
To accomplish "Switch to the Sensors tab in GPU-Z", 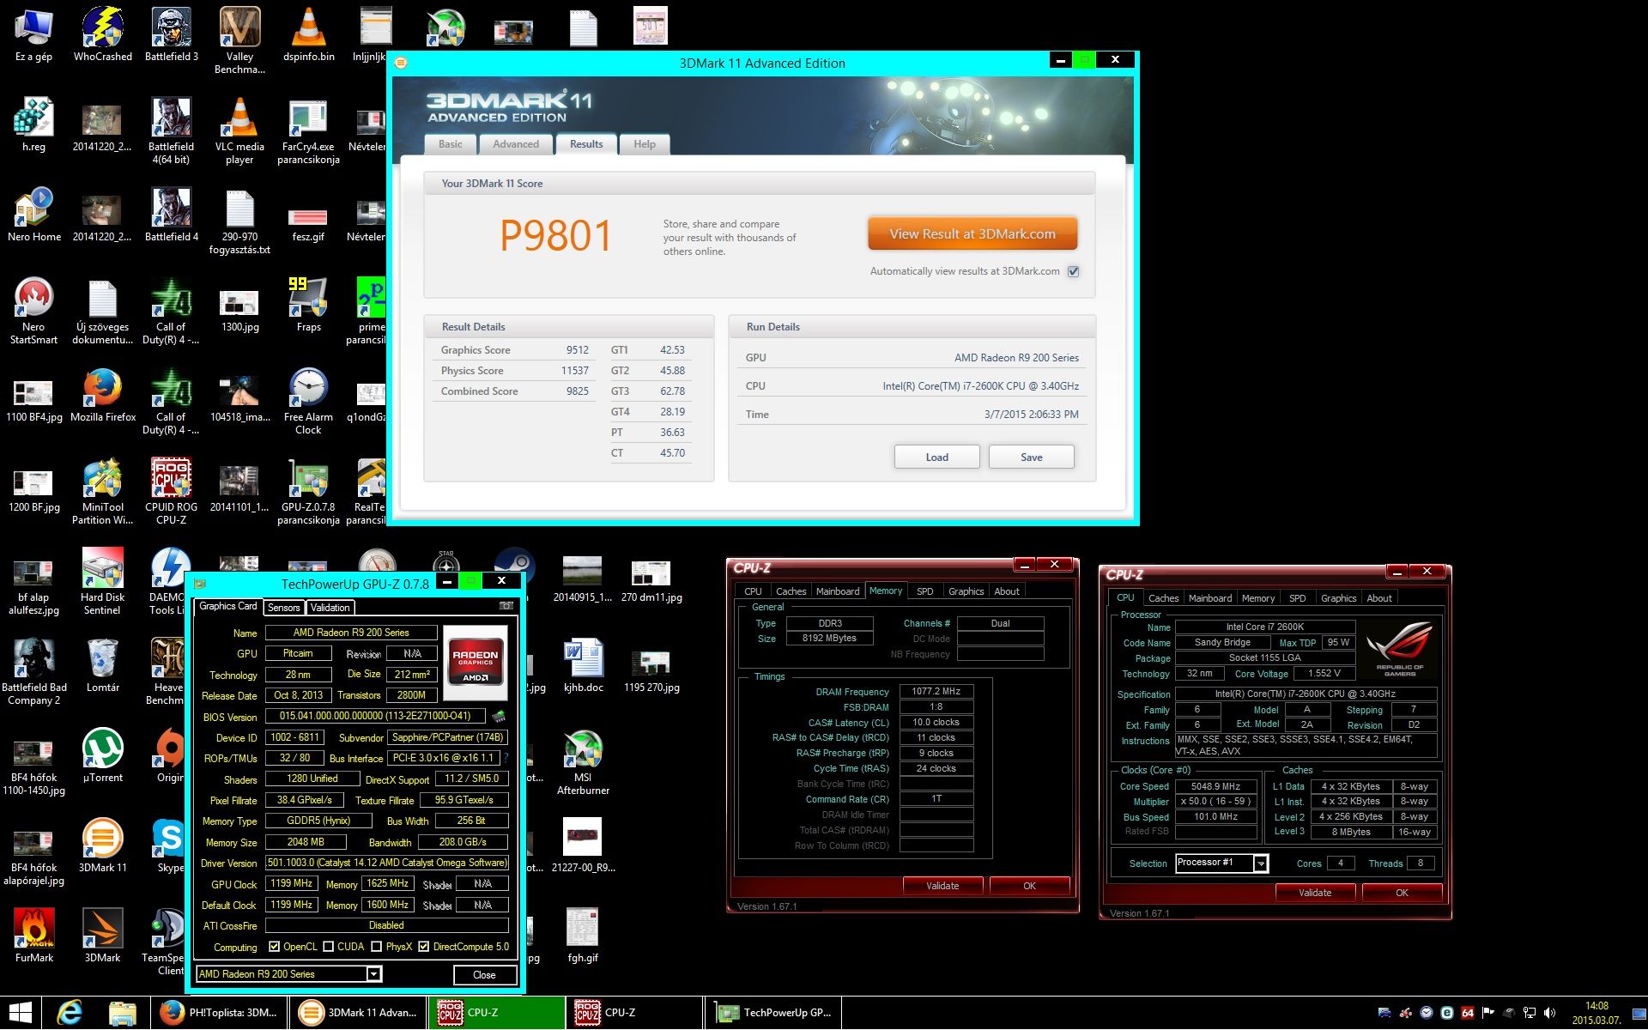I will pyautogui.click(x=283, y=608).
